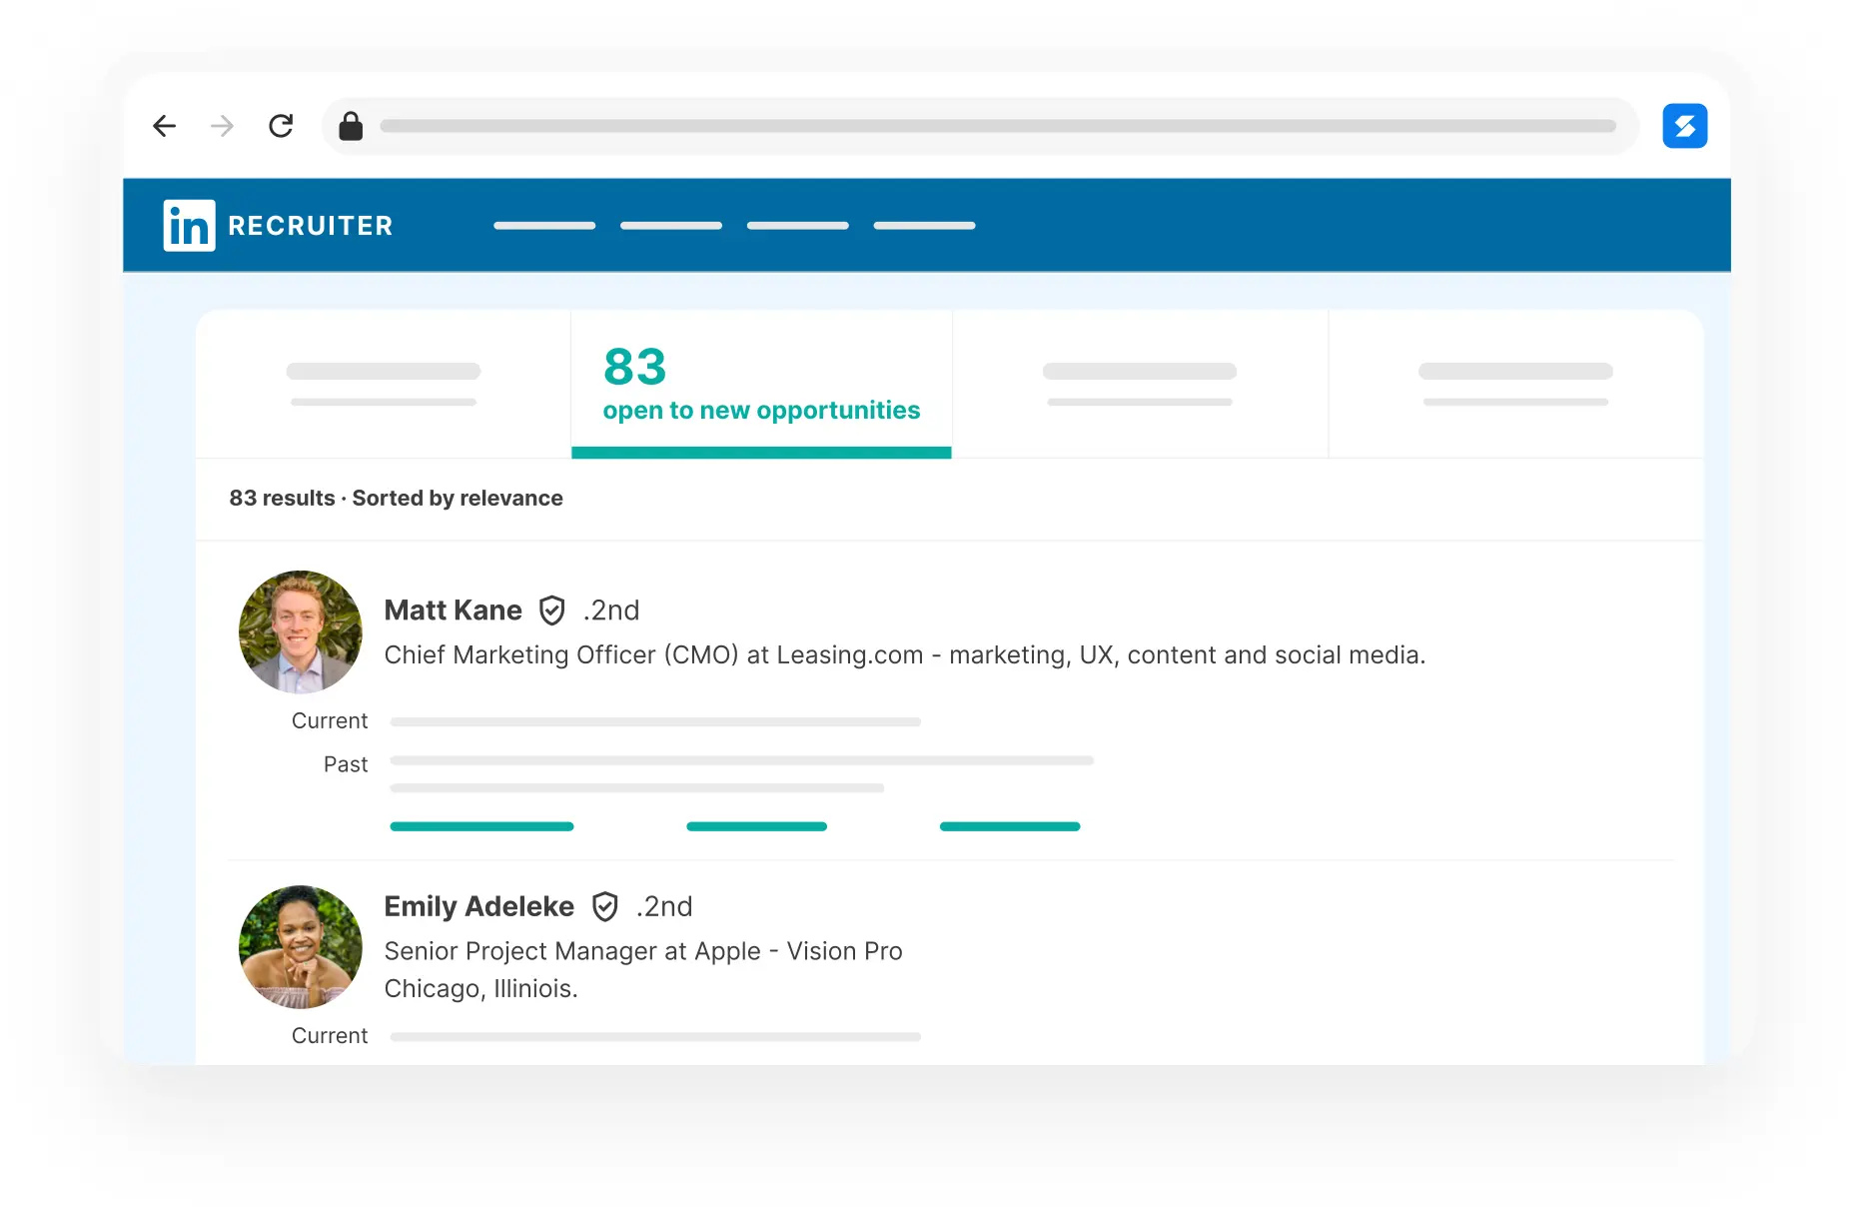Click the LinkedIn 'in' logo
This screenshot has height=1214, width=1854.
point(189,225)
